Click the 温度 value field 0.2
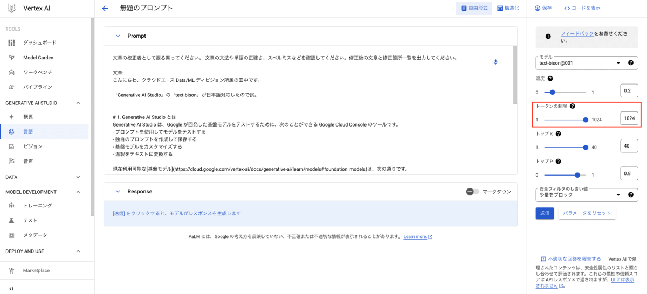Screen dimensions: 647x294 pyautogui.click(x=629, y=91)
